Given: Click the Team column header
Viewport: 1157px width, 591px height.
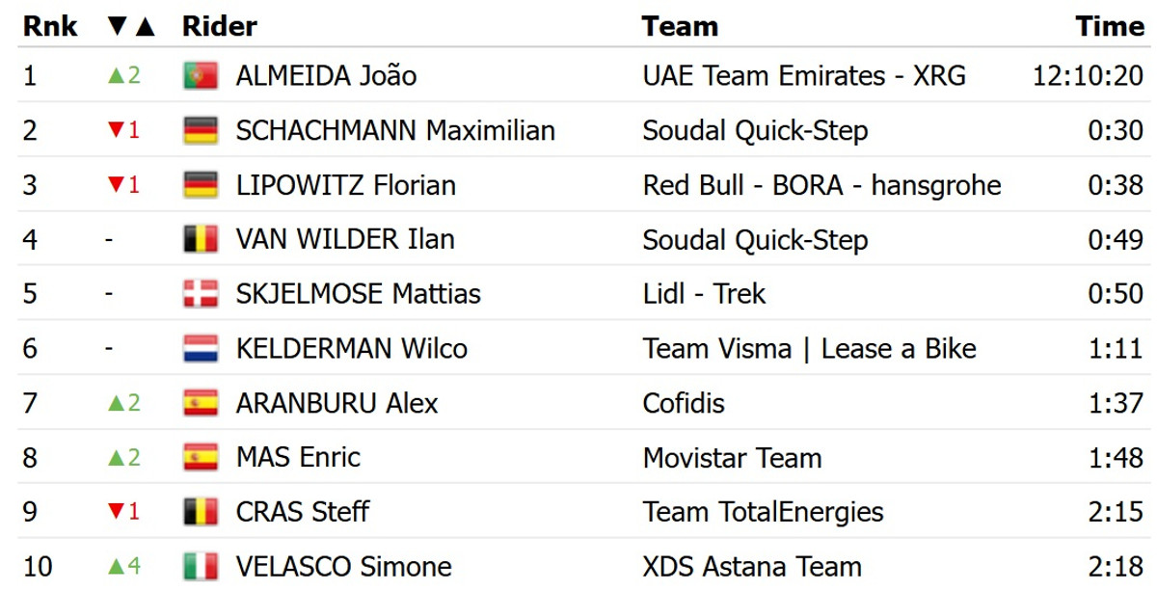Looking at the screenshot, I should [x=680, y=26].
